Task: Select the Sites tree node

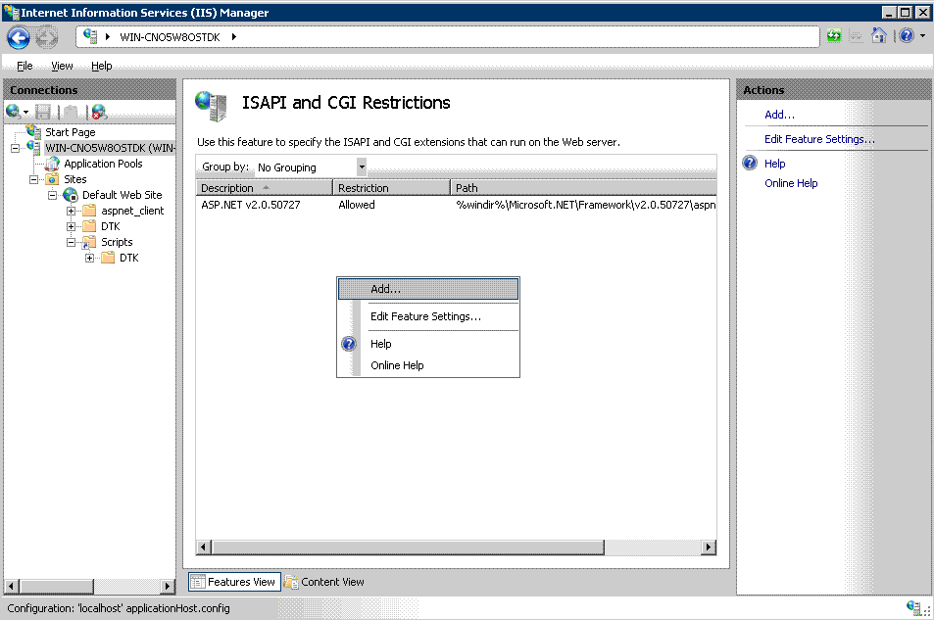Action: point(75,179)
